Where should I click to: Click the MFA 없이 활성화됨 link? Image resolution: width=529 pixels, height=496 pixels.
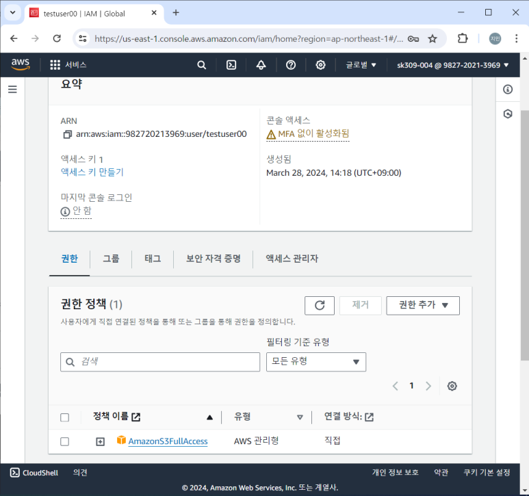tap(313, 134)
